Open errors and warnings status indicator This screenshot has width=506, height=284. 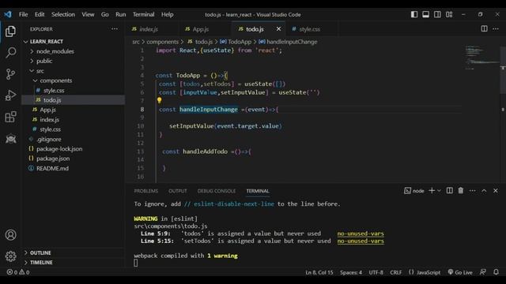click(18, 272)
